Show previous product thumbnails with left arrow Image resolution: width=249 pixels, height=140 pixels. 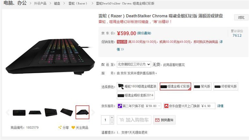coord(8,112)
